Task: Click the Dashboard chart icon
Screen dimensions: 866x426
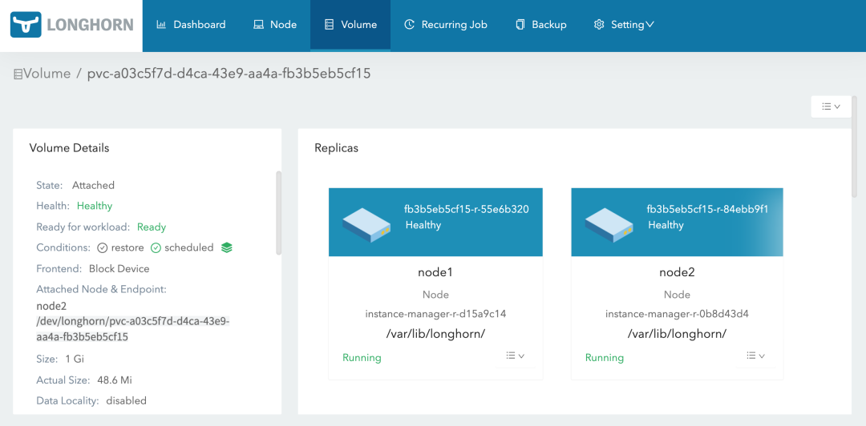Action: click(x=161, y=25)
